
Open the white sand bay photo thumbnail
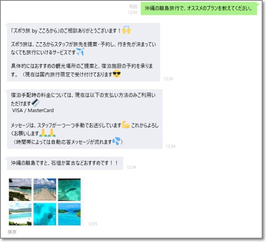click(x=20, y=214)
